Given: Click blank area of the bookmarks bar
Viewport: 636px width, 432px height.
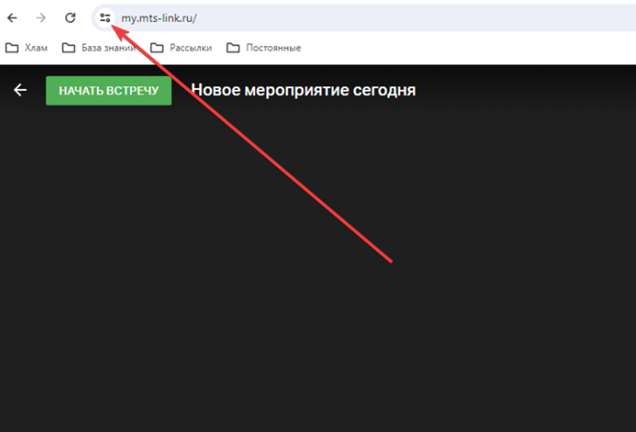Looking at the screenshot, I should tap(469, 48).
